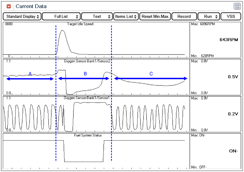Open the Items List selector
This screenshot has height=172, width=244.
126,16
